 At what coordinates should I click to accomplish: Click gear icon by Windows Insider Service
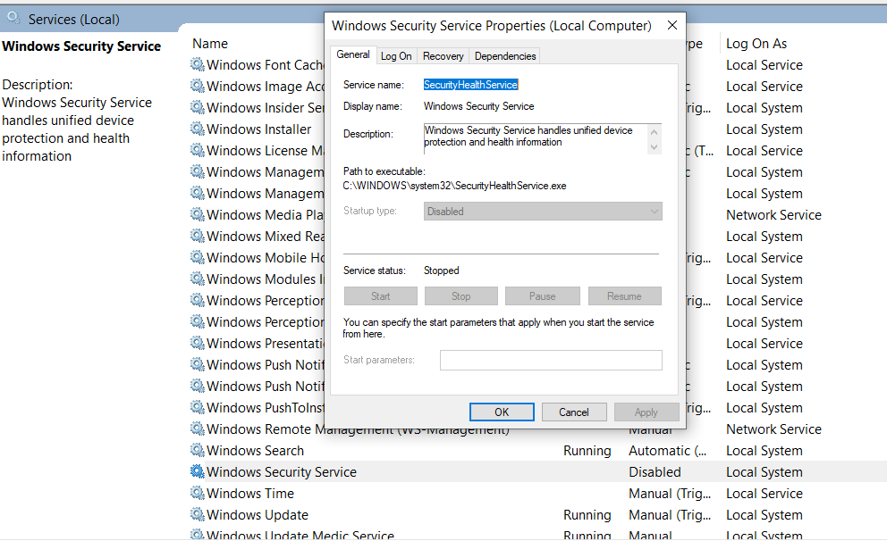tap(197, 107)
